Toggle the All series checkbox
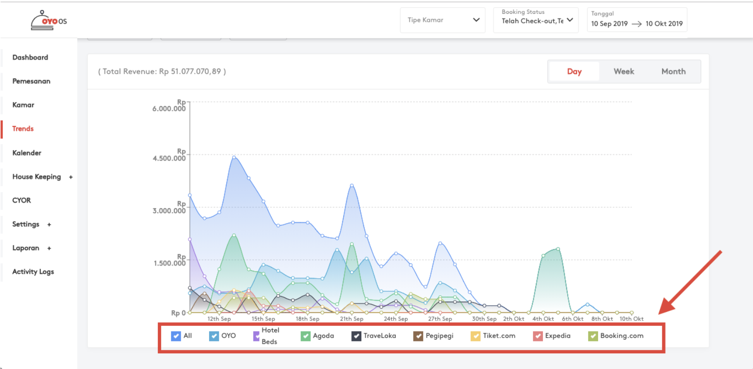Viewport: 753px width, 369px height. 176,336
